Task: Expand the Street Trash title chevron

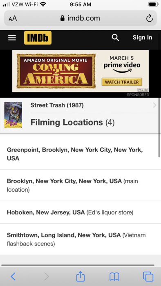Action: pos(154,105)
